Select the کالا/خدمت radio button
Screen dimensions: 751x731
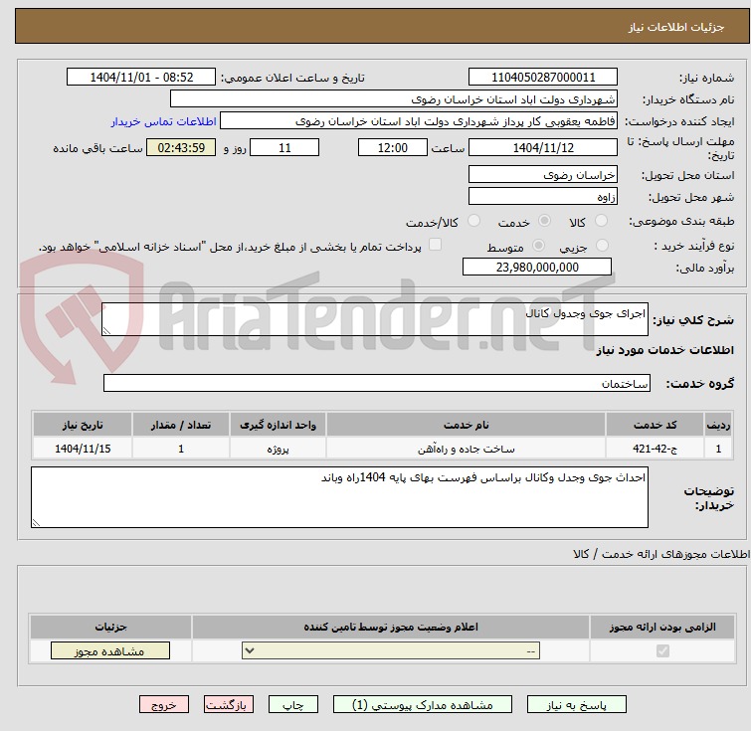click(473, 221)
